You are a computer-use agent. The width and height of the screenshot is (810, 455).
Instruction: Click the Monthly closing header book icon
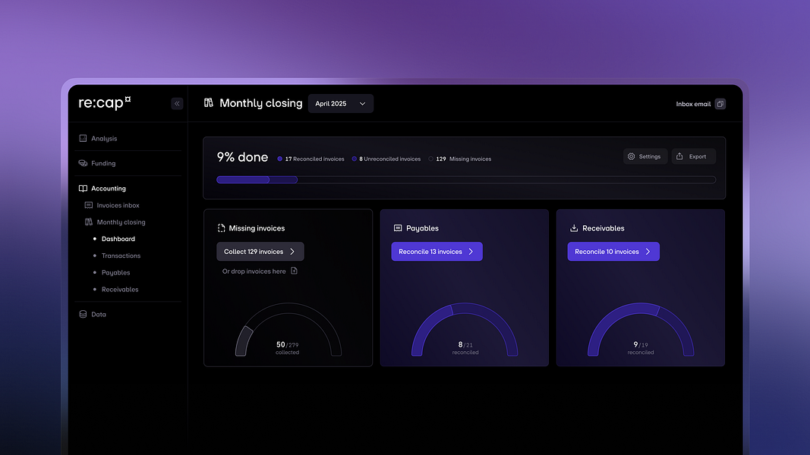(x=208, y=102)
